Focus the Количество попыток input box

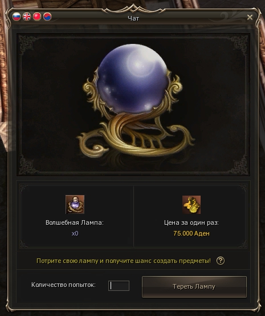pos(119,286)
